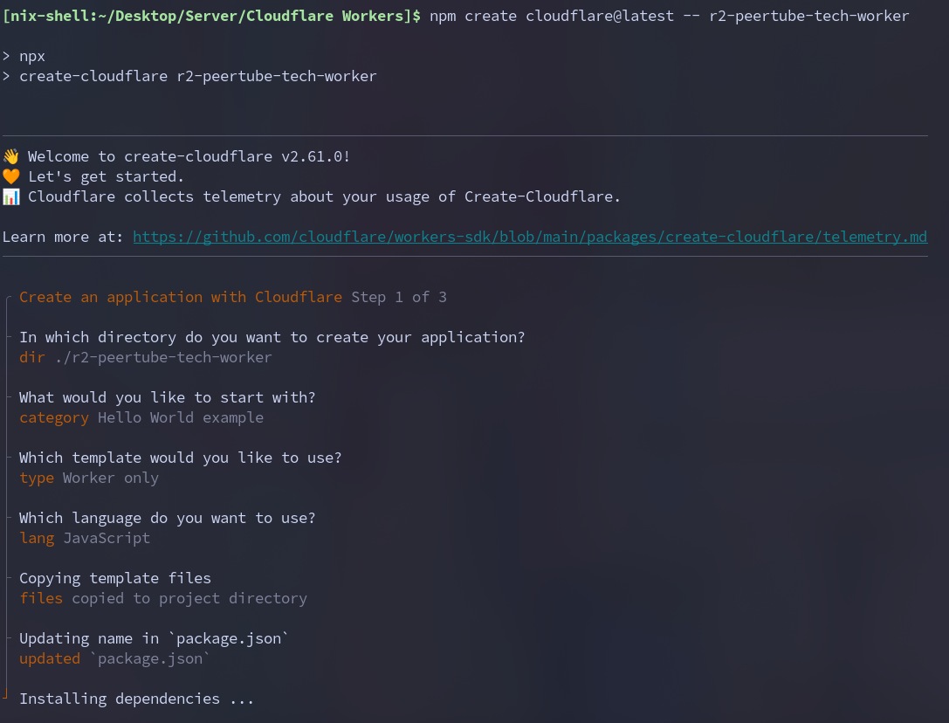Select the 'npm create cloudflare@latest' command text
Screen dimensions: 949x723
click(x=552, y=16)
